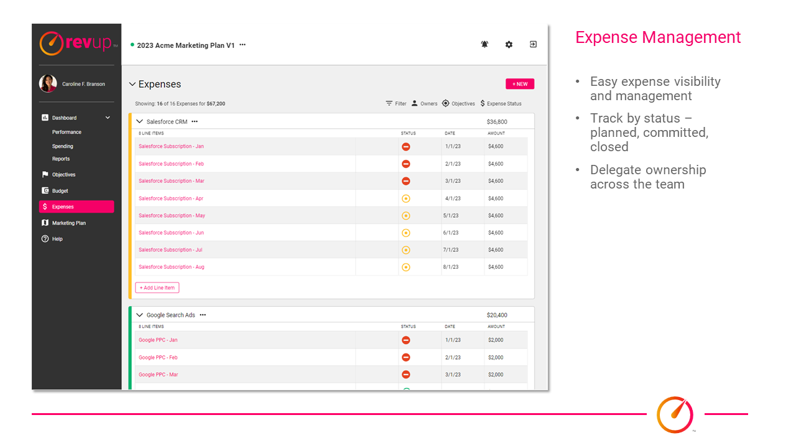Open Spending in the sidebar

click(63, 146)
